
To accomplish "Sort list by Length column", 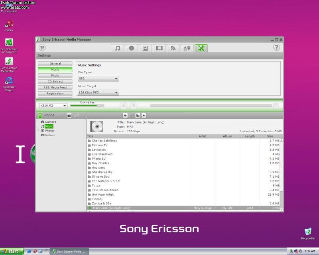I will click(250, 136).
